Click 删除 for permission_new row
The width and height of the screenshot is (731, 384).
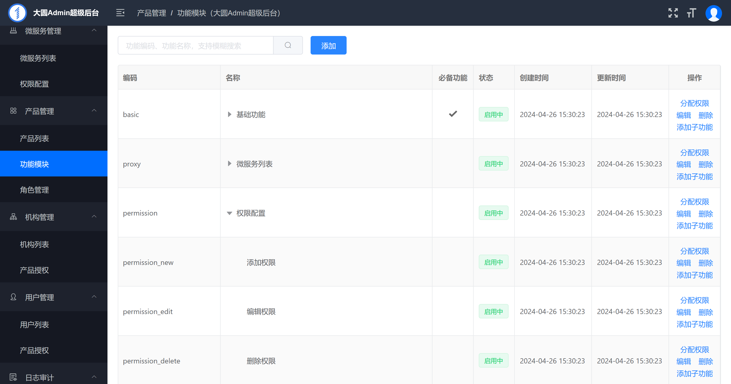pyautogui.click(x=706, y=263)
